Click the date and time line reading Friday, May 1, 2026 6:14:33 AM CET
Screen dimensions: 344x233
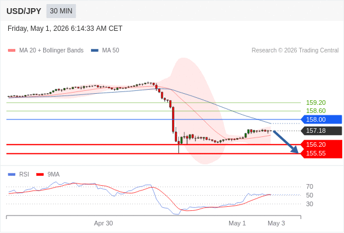point(65,29)
